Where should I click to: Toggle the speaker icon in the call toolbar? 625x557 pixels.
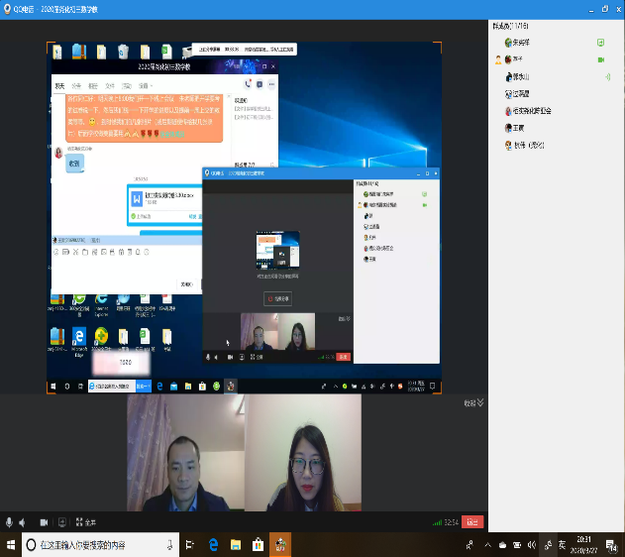click(23, 522)
